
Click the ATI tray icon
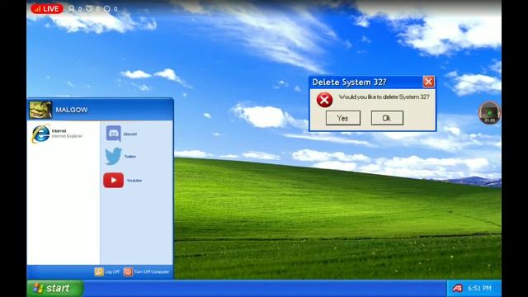[457, 288]
